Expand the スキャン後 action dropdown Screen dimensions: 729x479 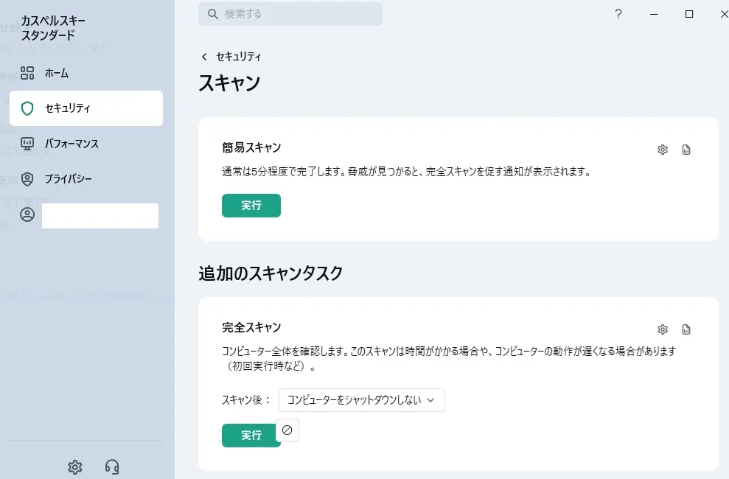click(362, 400)
